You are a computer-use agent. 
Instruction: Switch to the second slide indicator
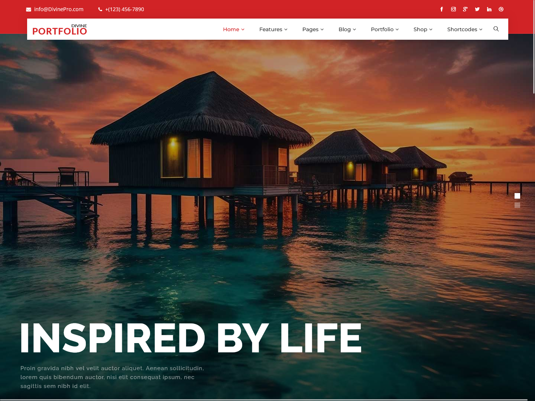(517, 205)
